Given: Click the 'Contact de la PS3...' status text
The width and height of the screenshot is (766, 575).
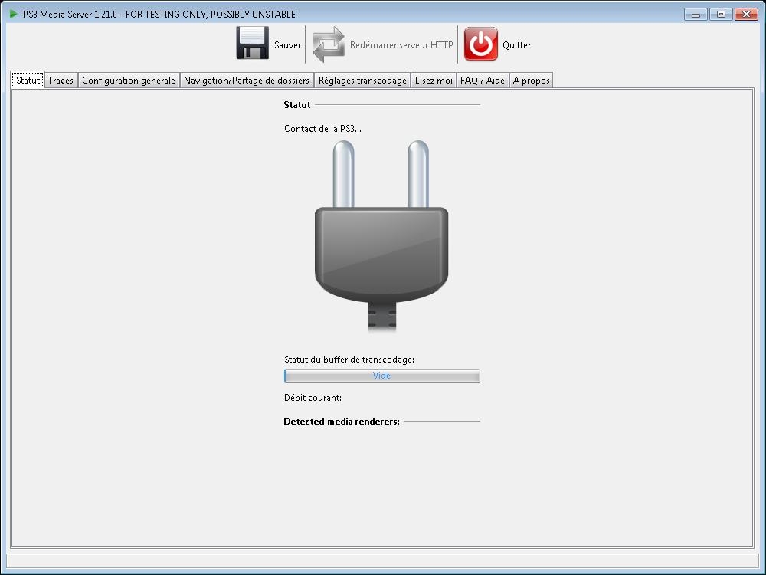Looking at the screenshot, I should 323,129.
